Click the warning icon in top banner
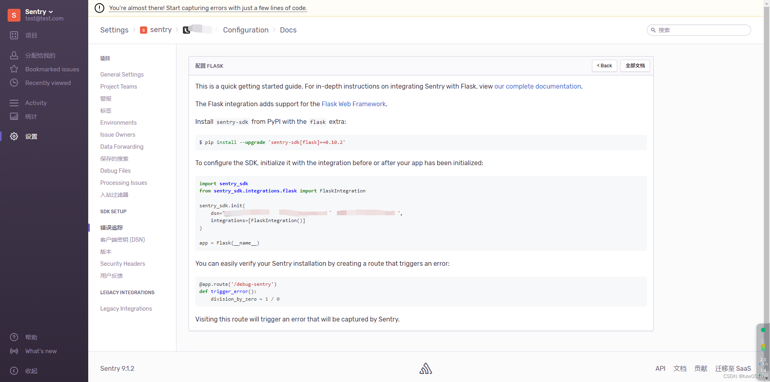This screenshot has width=770, height=382. tap(99, 8)
